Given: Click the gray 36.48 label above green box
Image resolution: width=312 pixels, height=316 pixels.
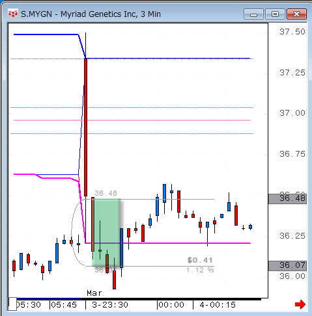Looking at the screenshot, I should [106, 193].
